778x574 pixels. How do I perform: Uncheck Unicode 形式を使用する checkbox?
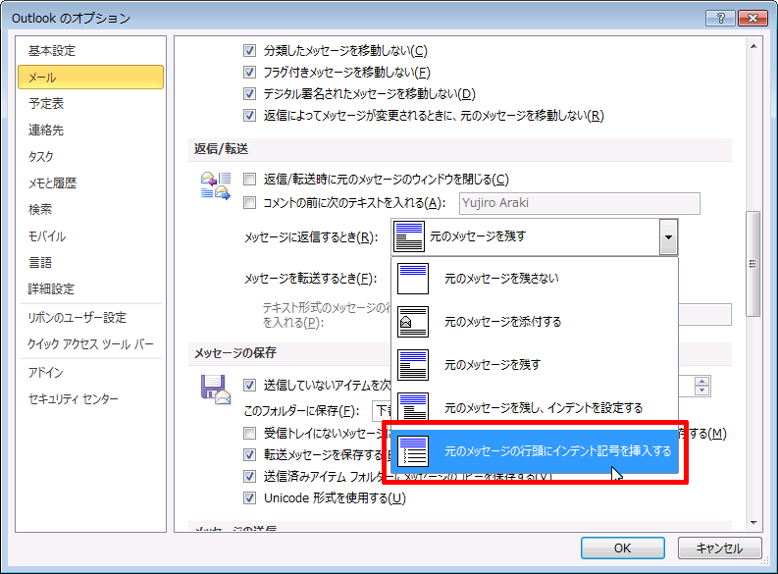pyautogui.click(x=249, y=497)
